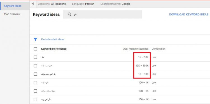
Task: Click the Keyword ideas page heading
Action: click(46, 15)
